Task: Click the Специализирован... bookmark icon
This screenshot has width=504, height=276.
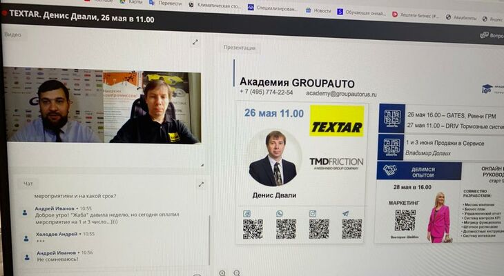Action: (x=251, y=8)
